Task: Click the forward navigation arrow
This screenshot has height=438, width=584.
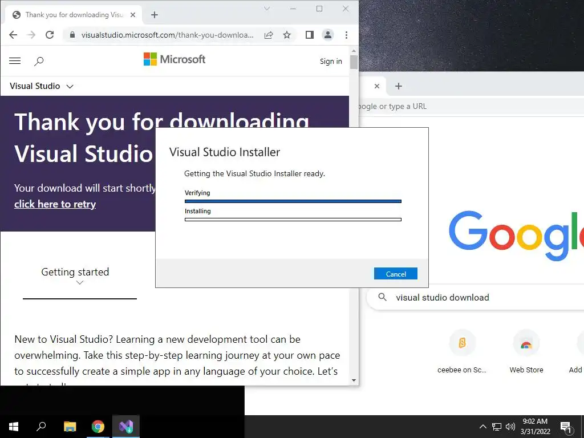Action: [x=31, y=35]
